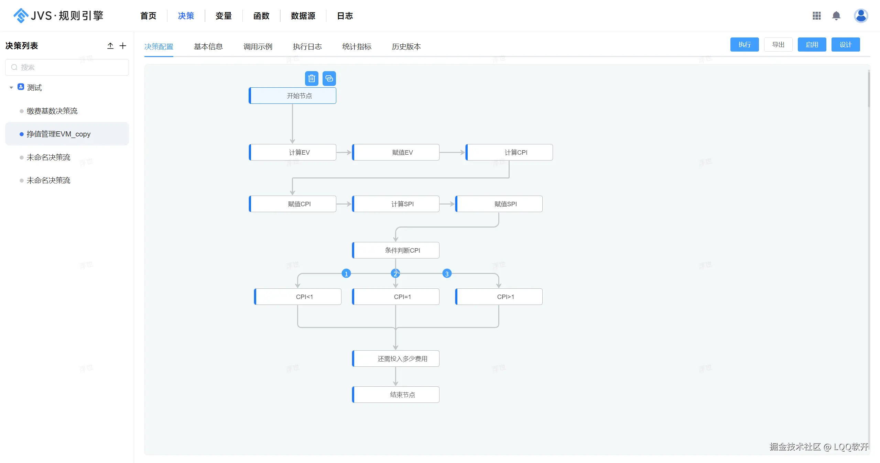Image resolution: width=880 pixels, height=463 pixels.
Task: Click the 导出 button
Action: pyautogui.click(x=778, y=45)
